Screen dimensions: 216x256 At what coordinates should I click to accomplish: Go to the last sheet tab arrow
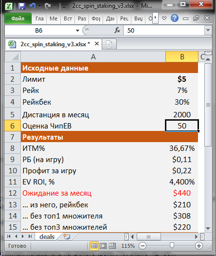click(x=30, y=237)
